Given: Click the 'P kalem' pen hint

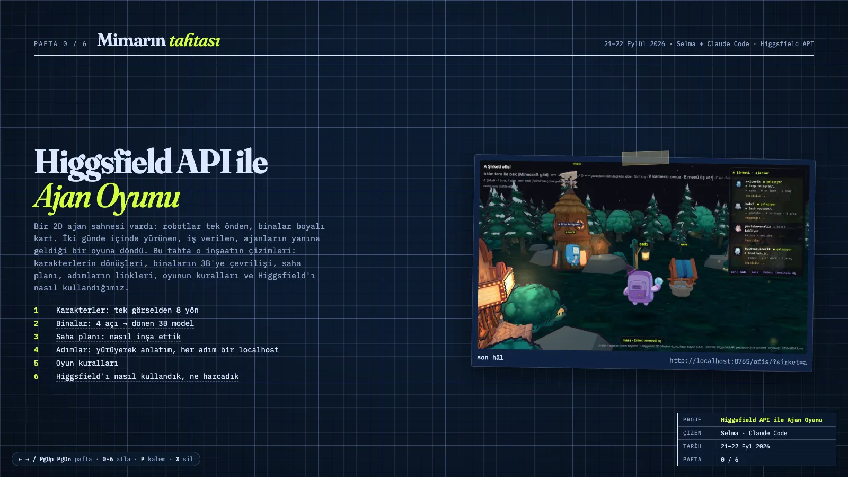Looking at the screenshot, I should click(x=153, y=459).
